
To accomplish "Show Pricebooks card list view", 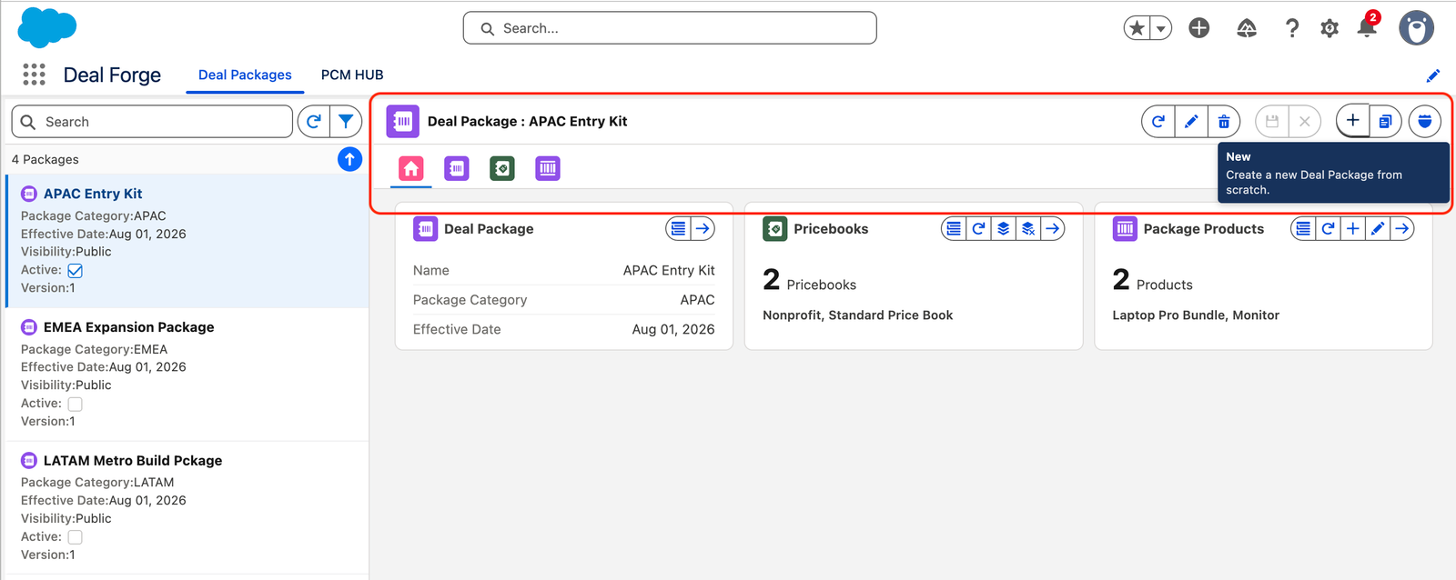I will click(x=954, y=229).
